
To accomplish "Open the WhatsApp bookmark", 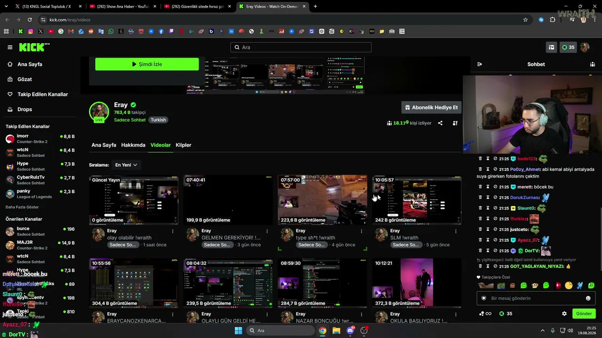I will (111, 31).
